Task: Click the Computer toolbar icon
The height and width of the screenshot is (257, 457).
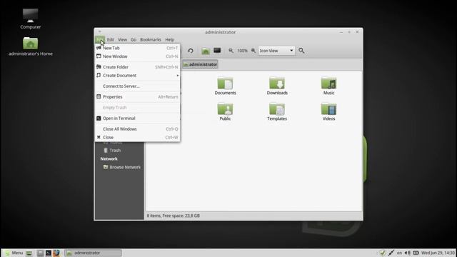Action: [217, 51]
